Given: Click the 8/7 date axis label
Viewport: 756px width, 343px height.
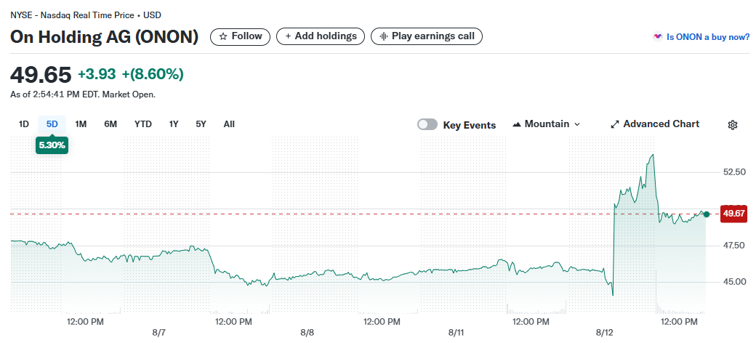Looking at the screenshot, I should coord(159,333).
